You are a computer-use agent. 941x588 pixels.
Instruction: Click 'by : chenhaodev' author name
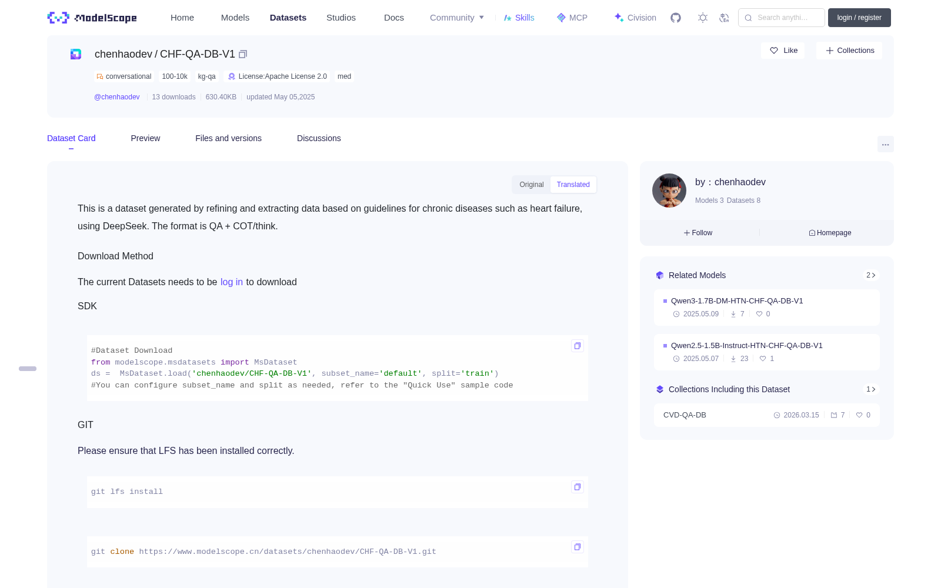point(730,182)
